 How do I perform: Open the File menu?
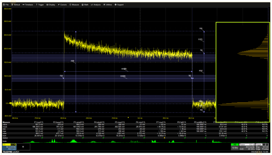(x=6, y=5)
